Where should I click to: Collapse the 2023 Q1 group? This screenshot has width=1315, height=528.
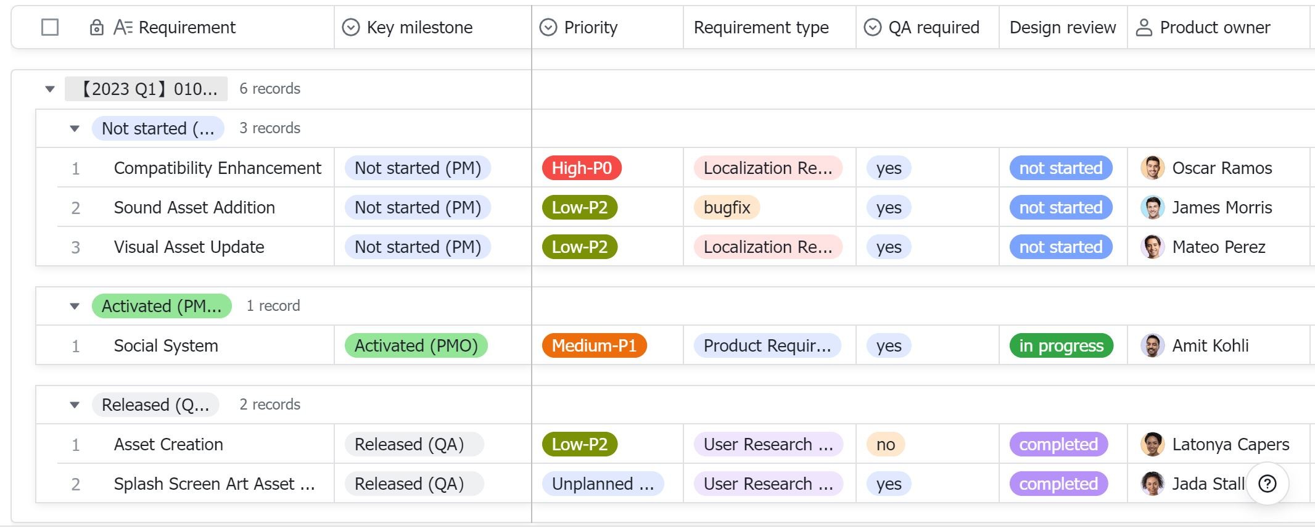click(50, 89)
